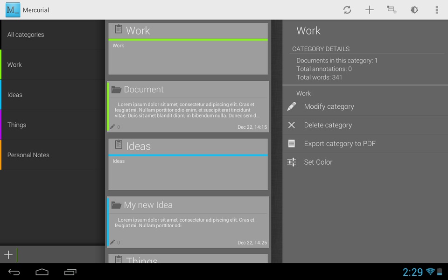Viewport: 448px width, 280px height.
Task: Tap the clipboard icon on Work header
Action: coord(119,29)
